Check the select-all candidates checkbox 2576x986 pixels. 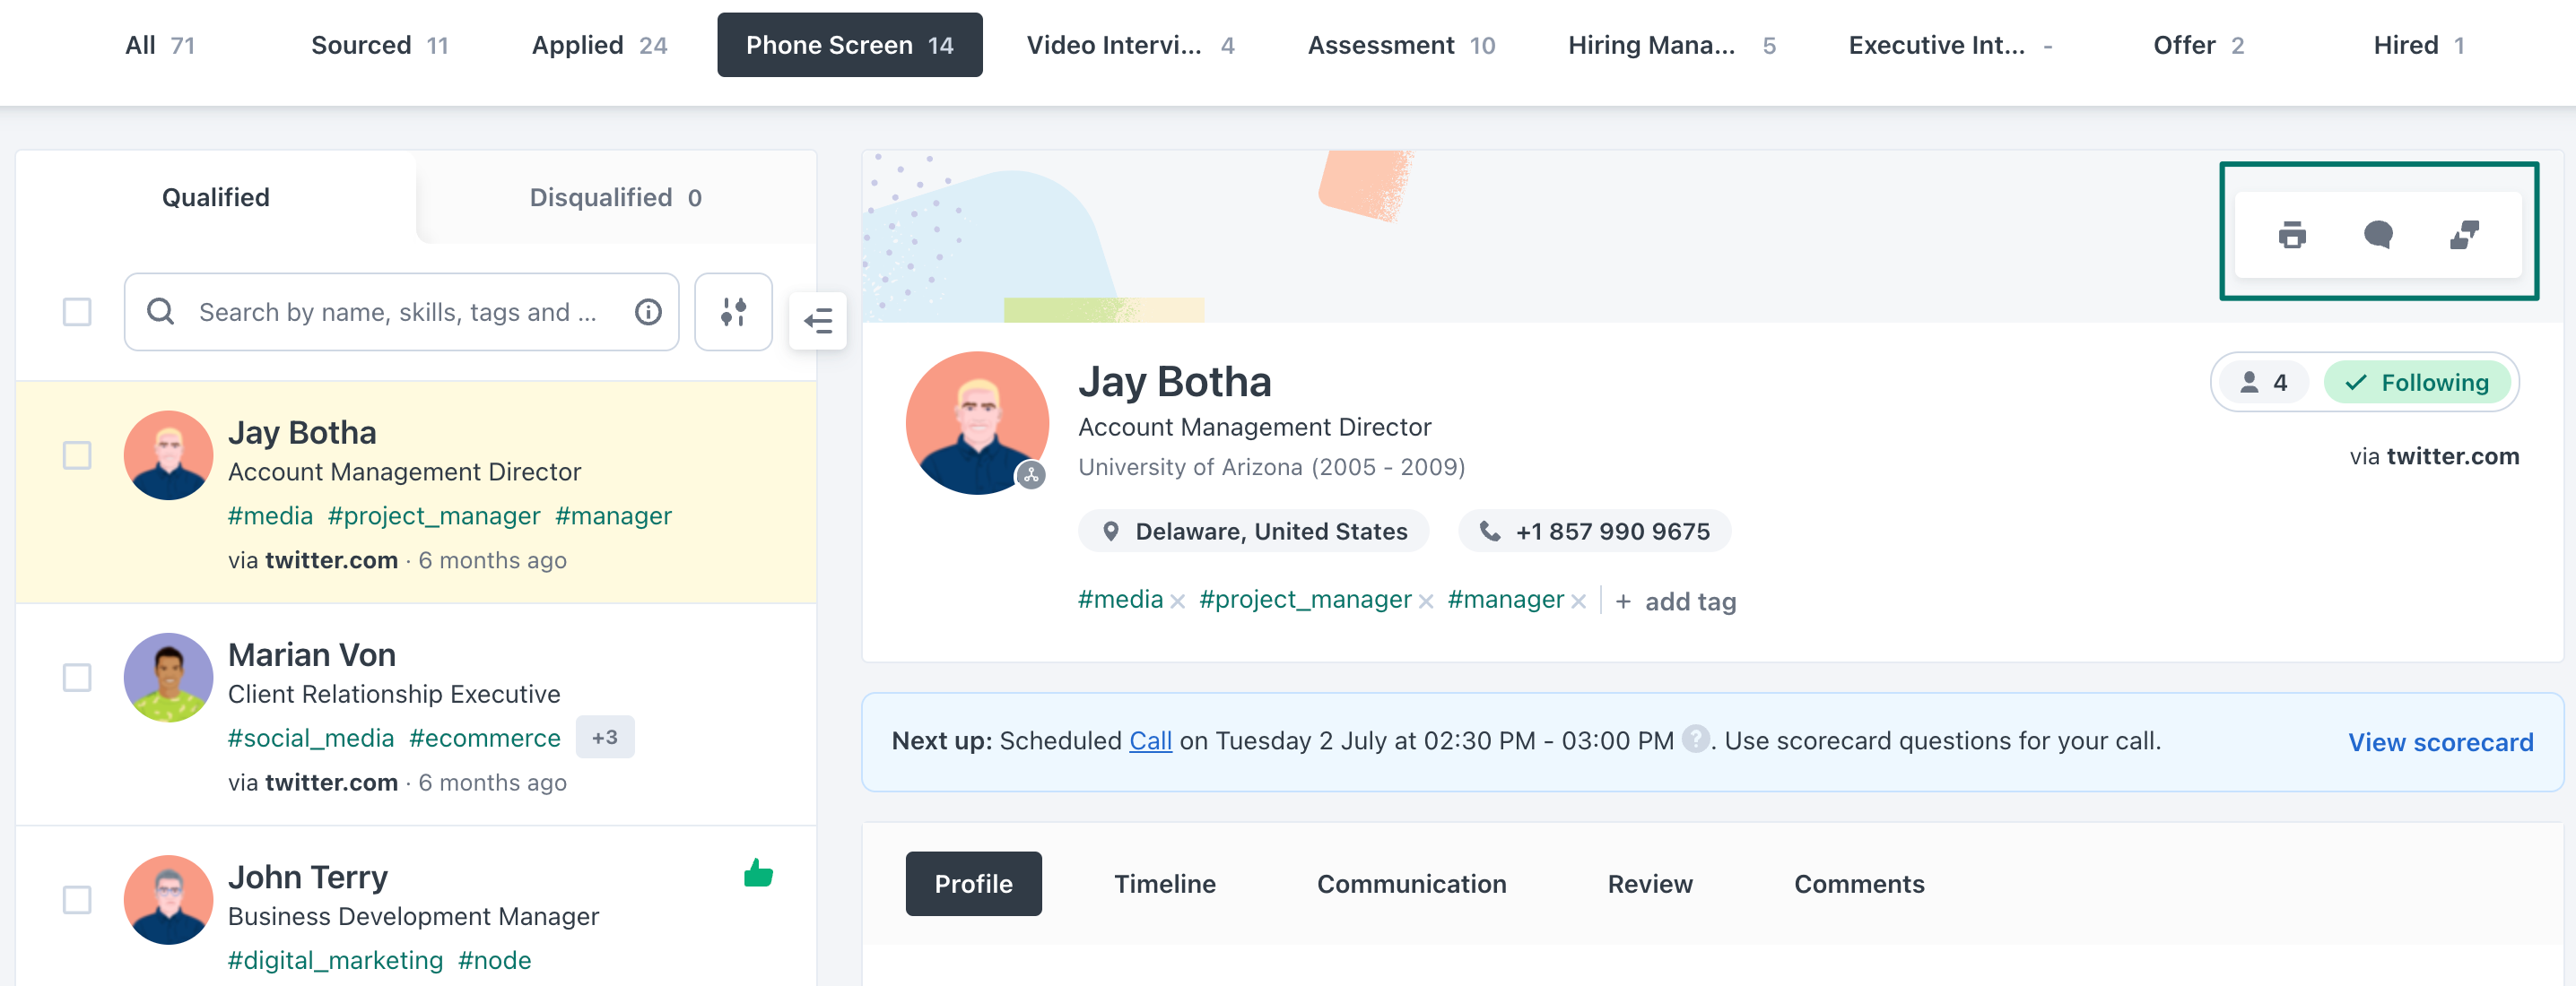coord(77,313)
